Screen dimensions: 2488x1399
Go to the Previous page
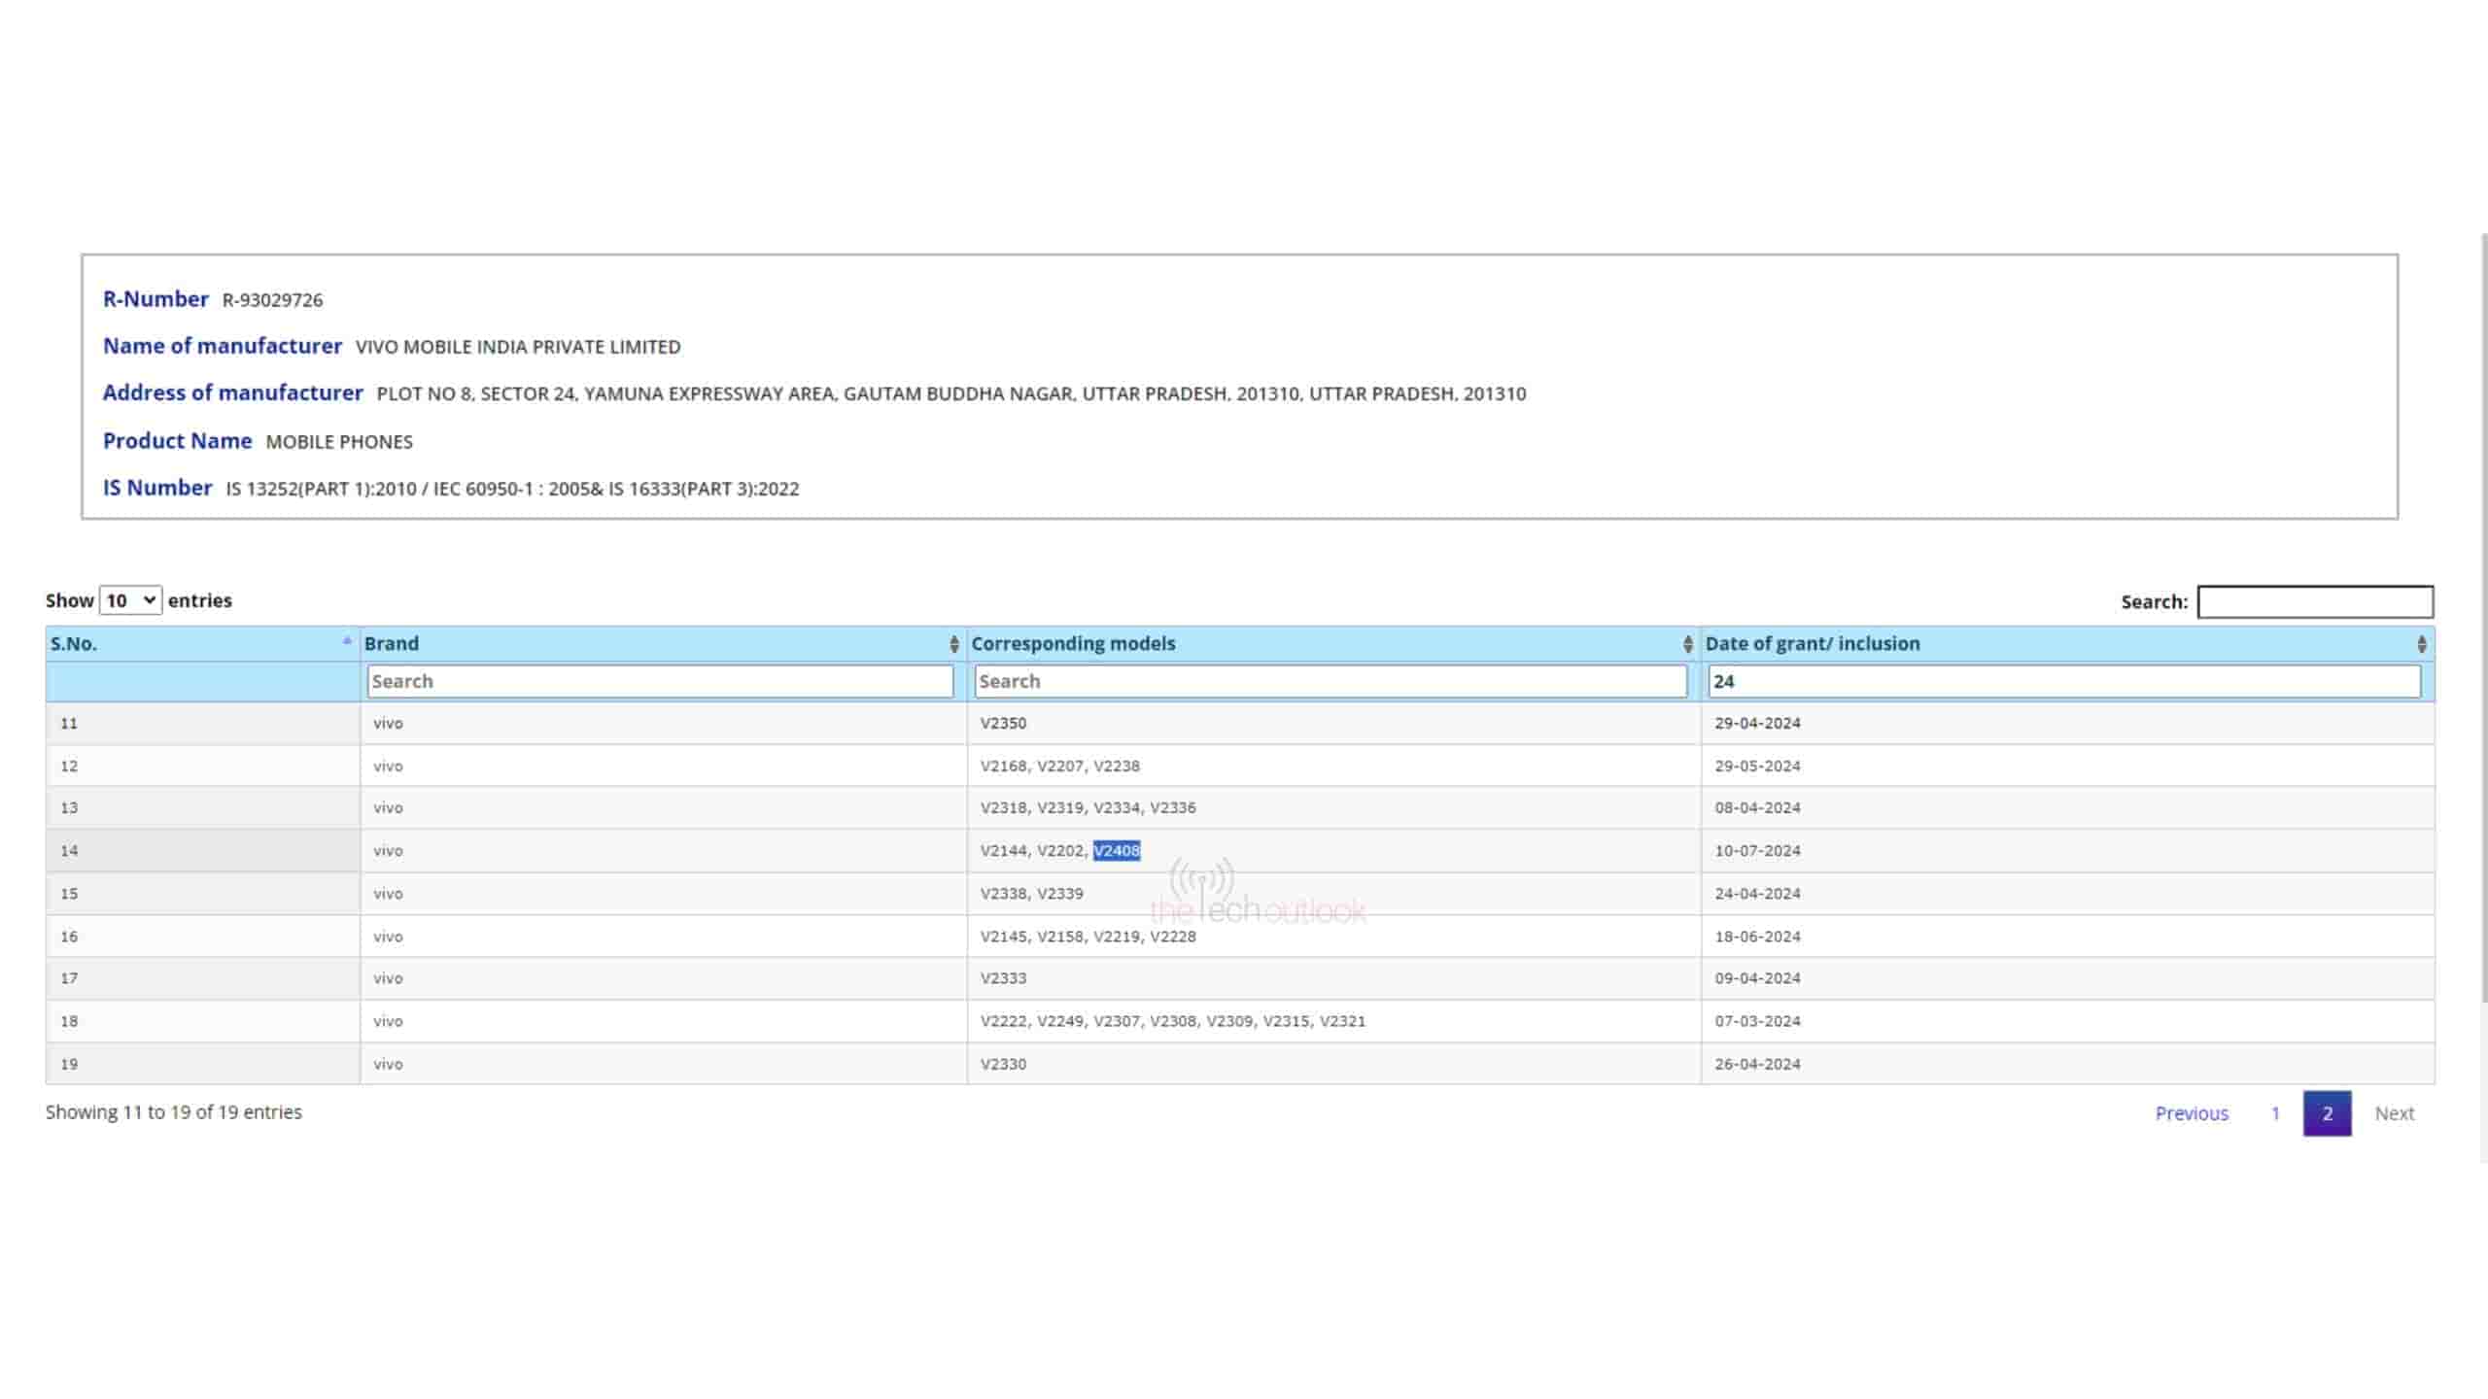coord(2192,1113)
